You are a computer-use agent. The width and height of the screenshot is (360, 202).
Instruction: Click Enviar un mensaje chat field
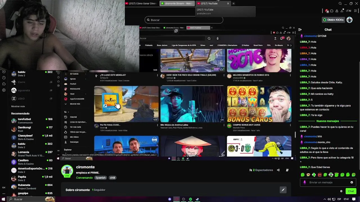click(328, 182)
